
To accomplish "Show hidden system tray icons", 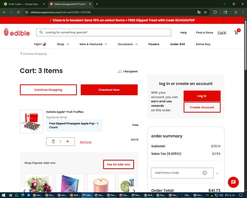I will pos(207,195).
